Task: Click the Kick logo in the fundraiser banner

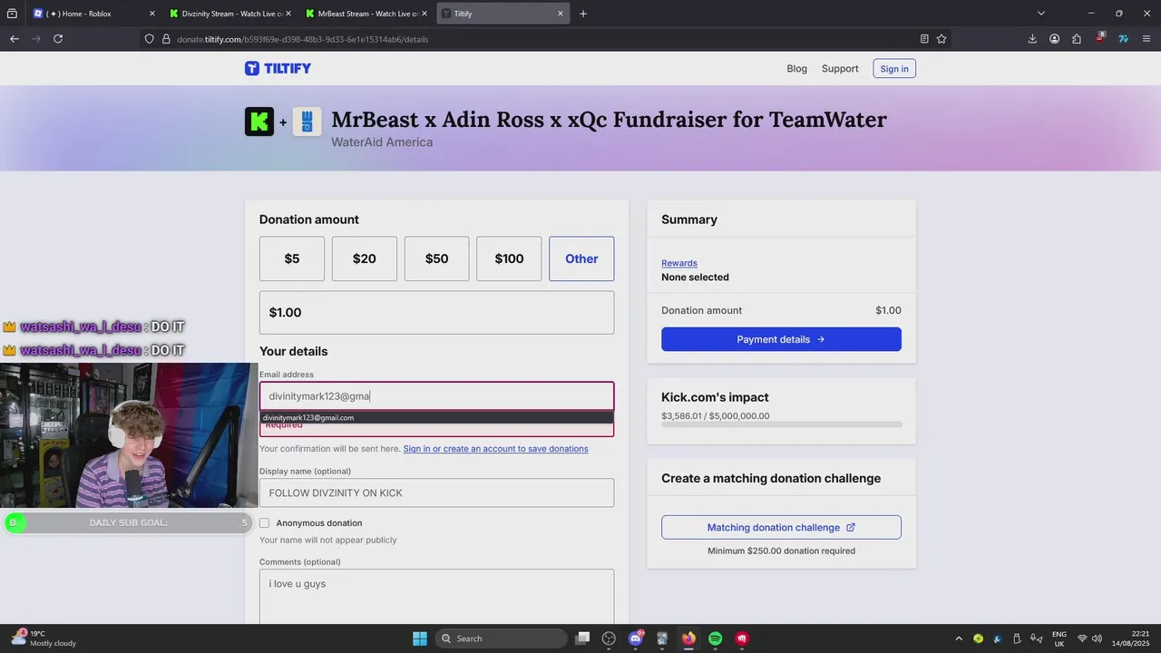Action: click(259, 122)
